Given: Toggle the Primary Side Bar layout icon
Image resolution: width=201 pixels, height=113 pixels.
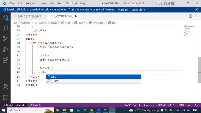Looking at the screenshot, I should (158, 3).
